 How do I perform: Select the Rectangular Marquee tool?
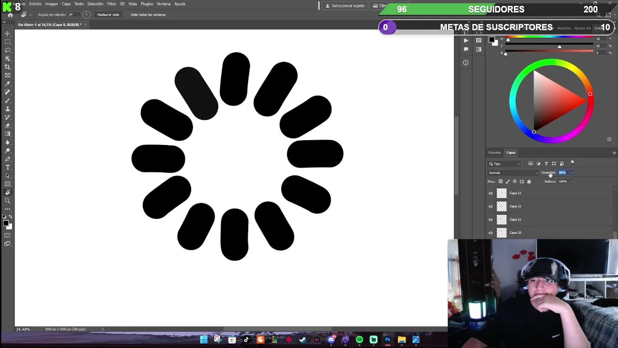point(8,42)
